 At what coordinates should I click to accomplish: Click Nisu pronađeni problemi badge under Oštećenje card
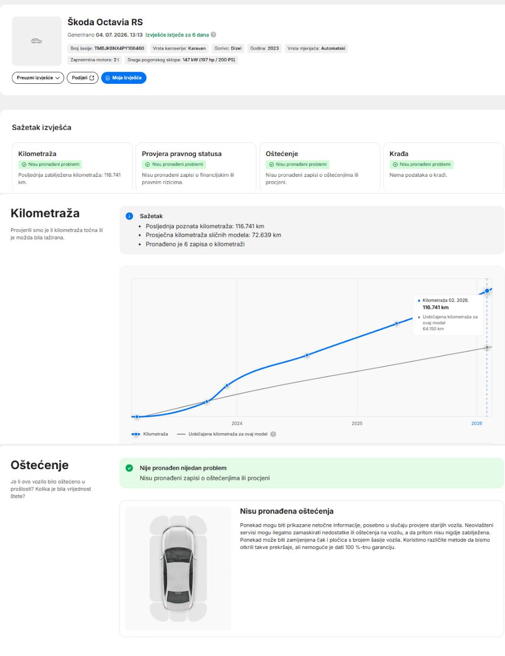point(298,165)
